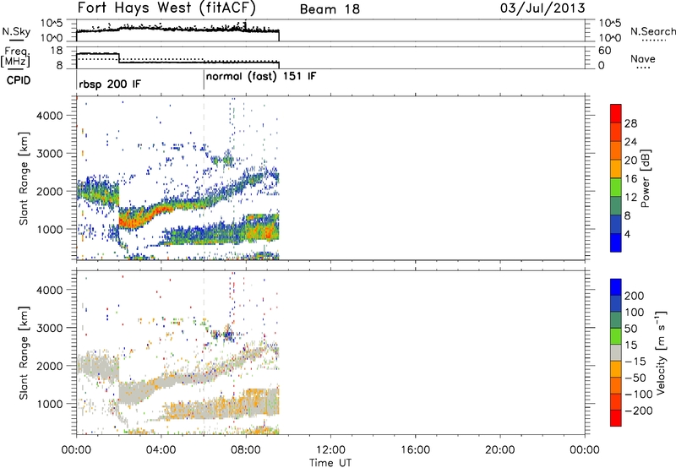Click the 'Velocity [m s-1]' color bar label
Image resolution: width=676 pixels, height=468 pixels.
(x=661, y=352)
